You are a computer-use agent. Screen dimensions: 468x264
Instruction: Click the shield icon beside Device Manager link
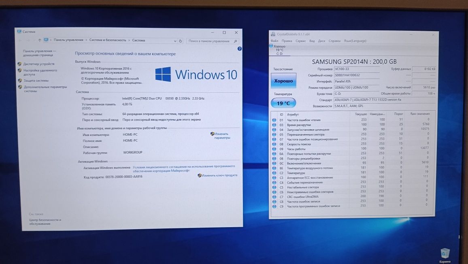(x=20, y=64)
